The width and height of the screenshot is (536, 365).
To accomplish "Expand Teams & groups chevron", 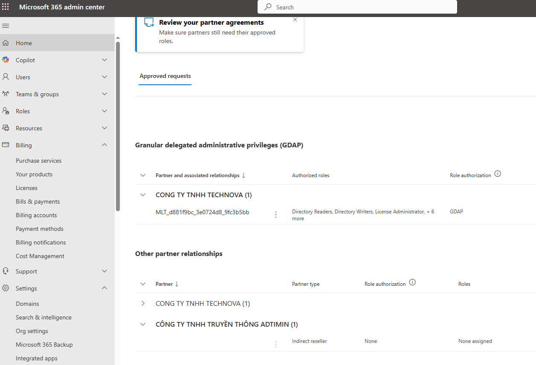I will point(104,94).
